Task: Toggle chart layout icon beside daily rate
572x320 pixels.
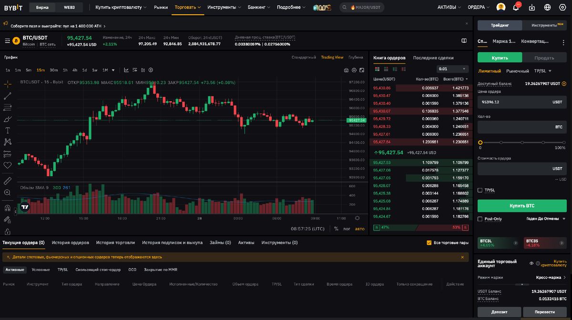Action: click(x=464, y=41)
